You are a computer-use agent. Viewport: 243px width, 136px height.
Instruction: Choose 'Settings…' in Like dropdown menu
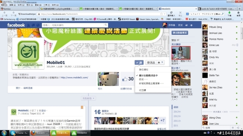tap(143, 79)
